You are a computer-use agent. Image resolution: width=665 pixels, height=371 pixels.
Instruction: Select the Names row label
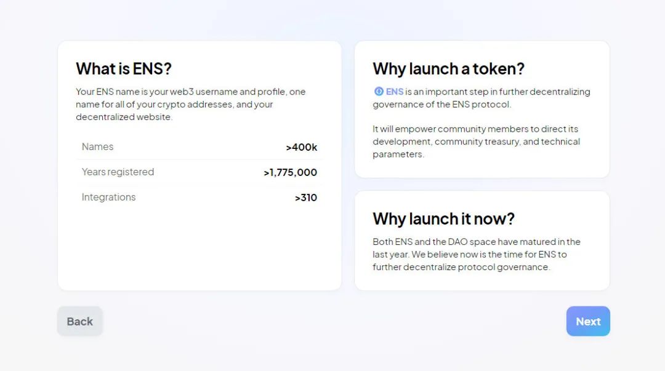pos(98,146)
